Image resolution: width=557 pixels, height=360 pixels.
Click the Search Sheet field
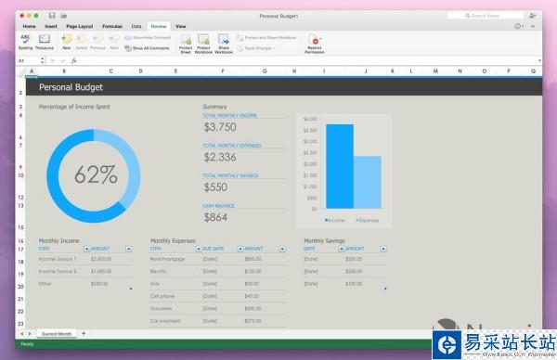click(x=486, y=16)
